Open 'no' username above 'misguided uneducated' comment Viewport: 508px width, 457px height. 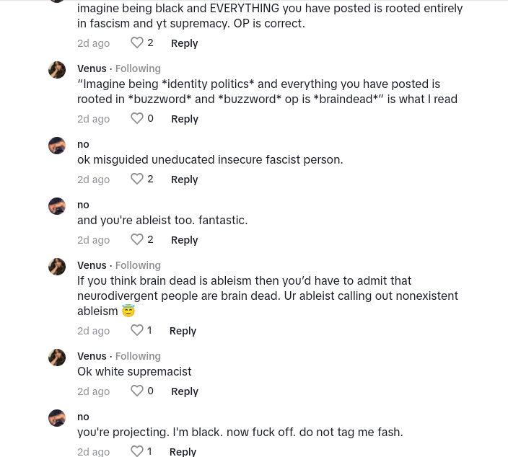pos(84,144)
